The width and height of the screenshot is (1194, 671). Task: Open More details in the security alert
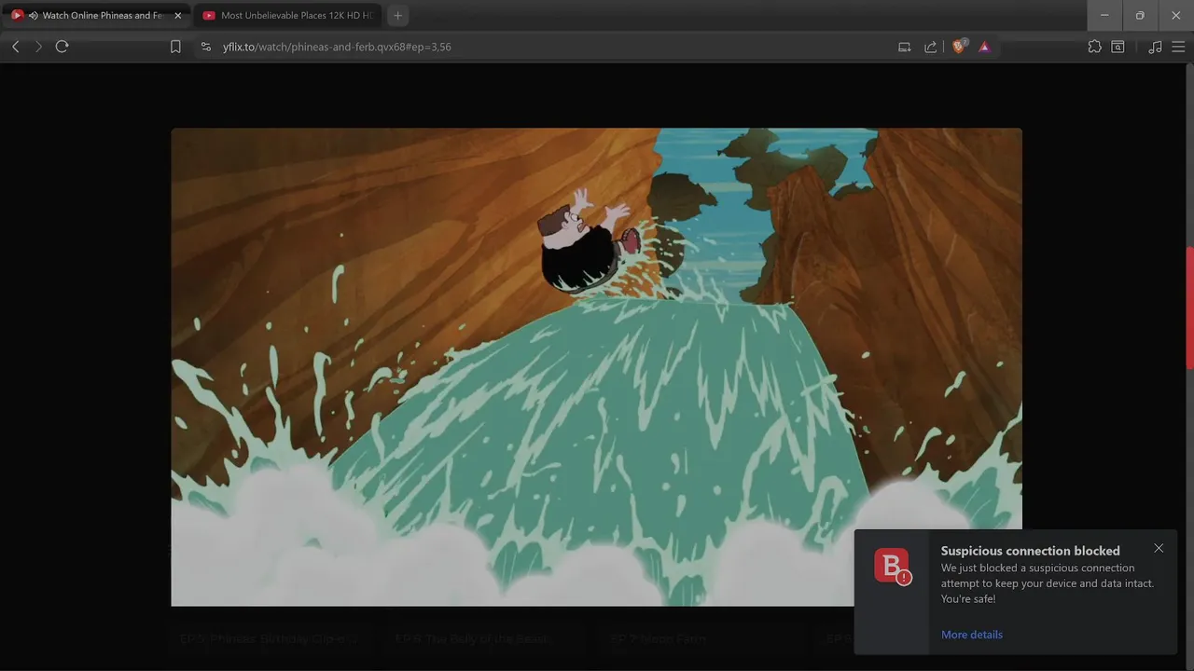pyautogui.click(x=972, y=635)
